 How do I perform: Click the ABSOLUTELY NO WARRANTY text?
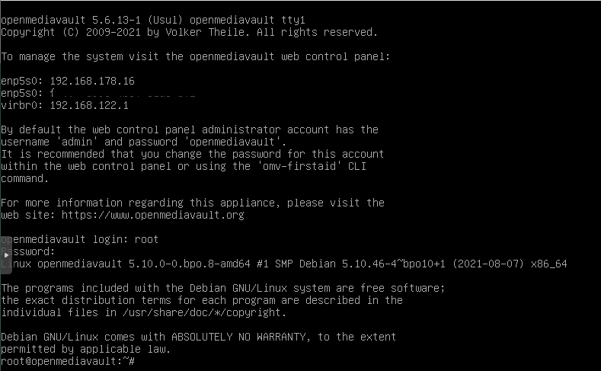(238, 337)
